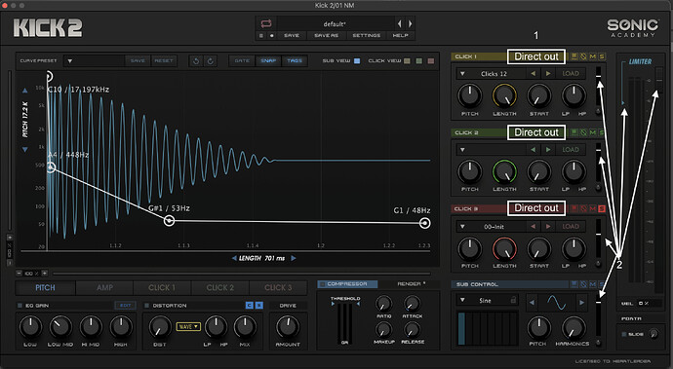Lower pitch range with down arrow
This screenshot has width=673, height=369.
(25, 149)
